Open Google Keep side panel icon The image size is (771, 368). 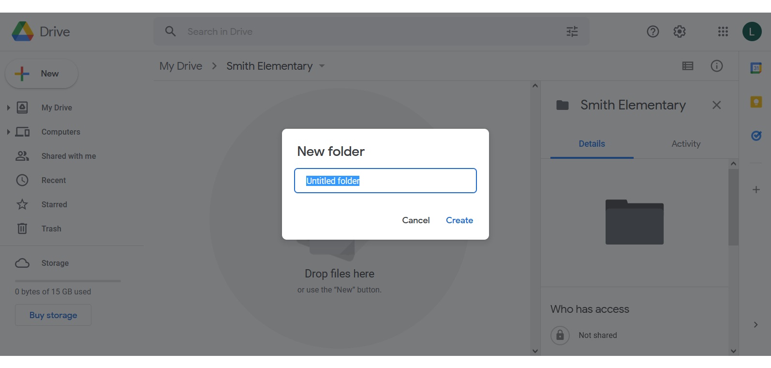[x=756, y=102]
